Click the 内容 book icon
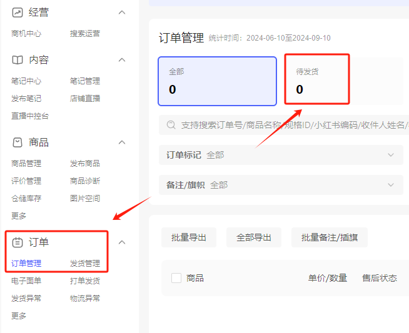The width and height of the screenshot is (409, 333). (x=18, y=60)
